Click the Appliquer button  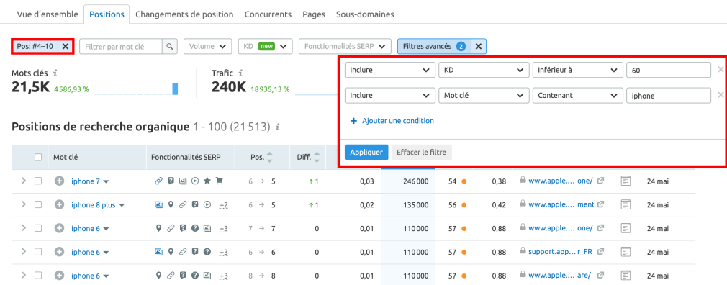[x=366, y=152]
